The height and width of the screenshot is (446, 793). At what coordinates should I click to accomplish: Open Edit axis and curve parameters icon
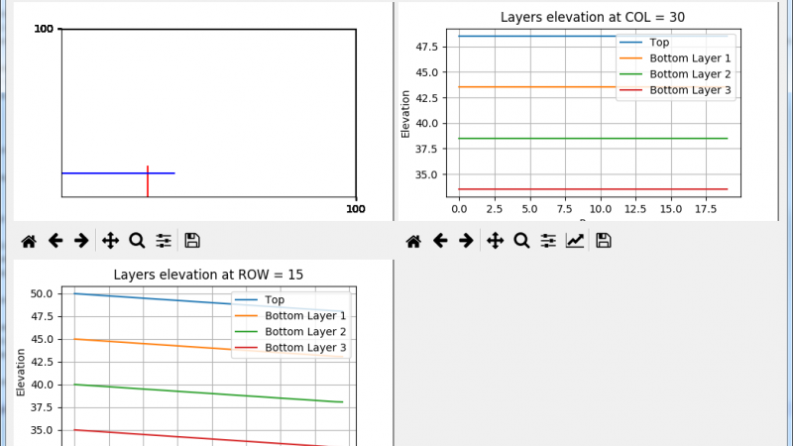[575, 241]
